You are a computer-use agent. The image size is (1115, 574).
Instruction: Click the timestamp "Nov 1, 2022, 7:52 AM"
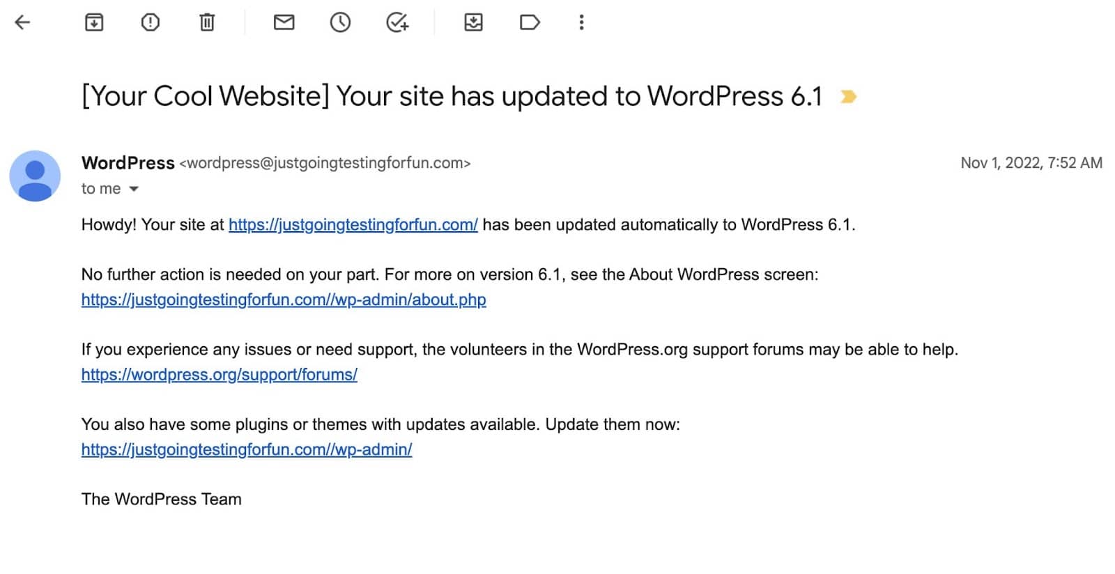[1031, 163]
